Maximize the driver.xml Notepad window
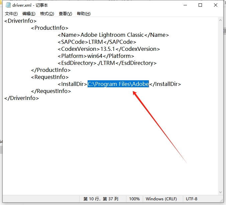This screenshot has height=205, width=226. [200, 5]
